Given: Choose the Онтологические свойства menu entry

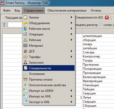Looking at the screenshot, I should click(x=49, y=85).
